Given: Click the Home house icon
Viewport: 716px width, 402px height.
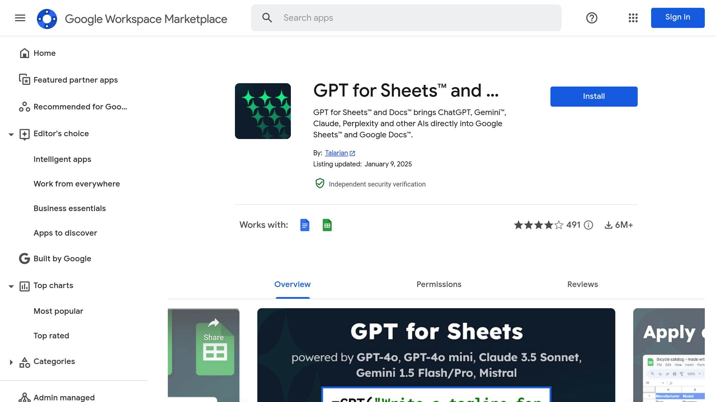Looking at the screenshot, I should tap(24, 53).
